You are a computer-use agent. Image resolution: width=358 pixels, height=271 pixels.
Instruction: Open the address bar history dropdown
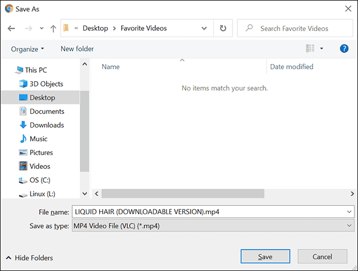point(204,28)
